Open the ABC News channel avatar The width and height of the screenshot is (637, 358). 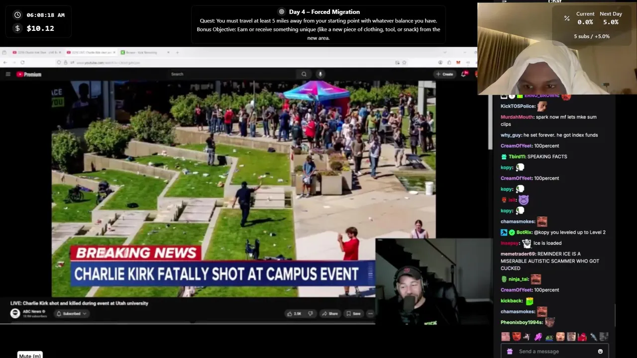tap(15, 313)
